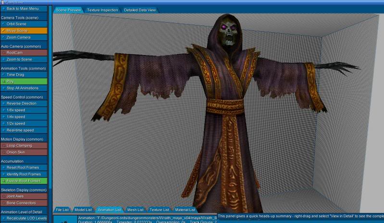Go back to main menu

point(24,9)
